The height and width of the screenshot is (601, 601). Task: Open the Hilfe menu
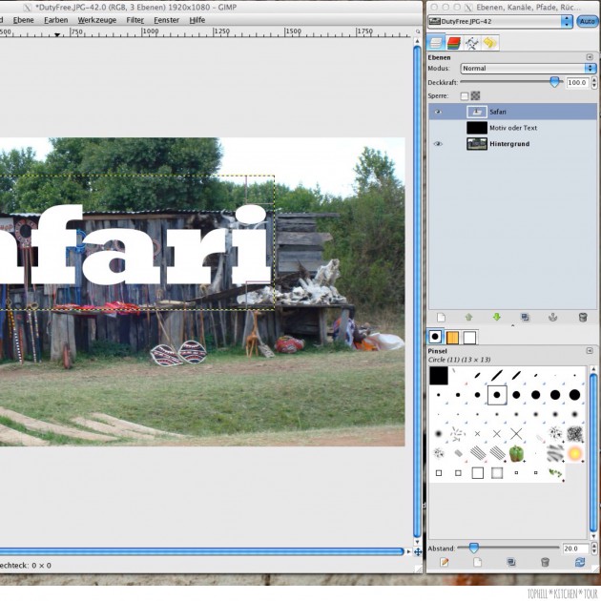pyautogui.click(x=197, y=20)
